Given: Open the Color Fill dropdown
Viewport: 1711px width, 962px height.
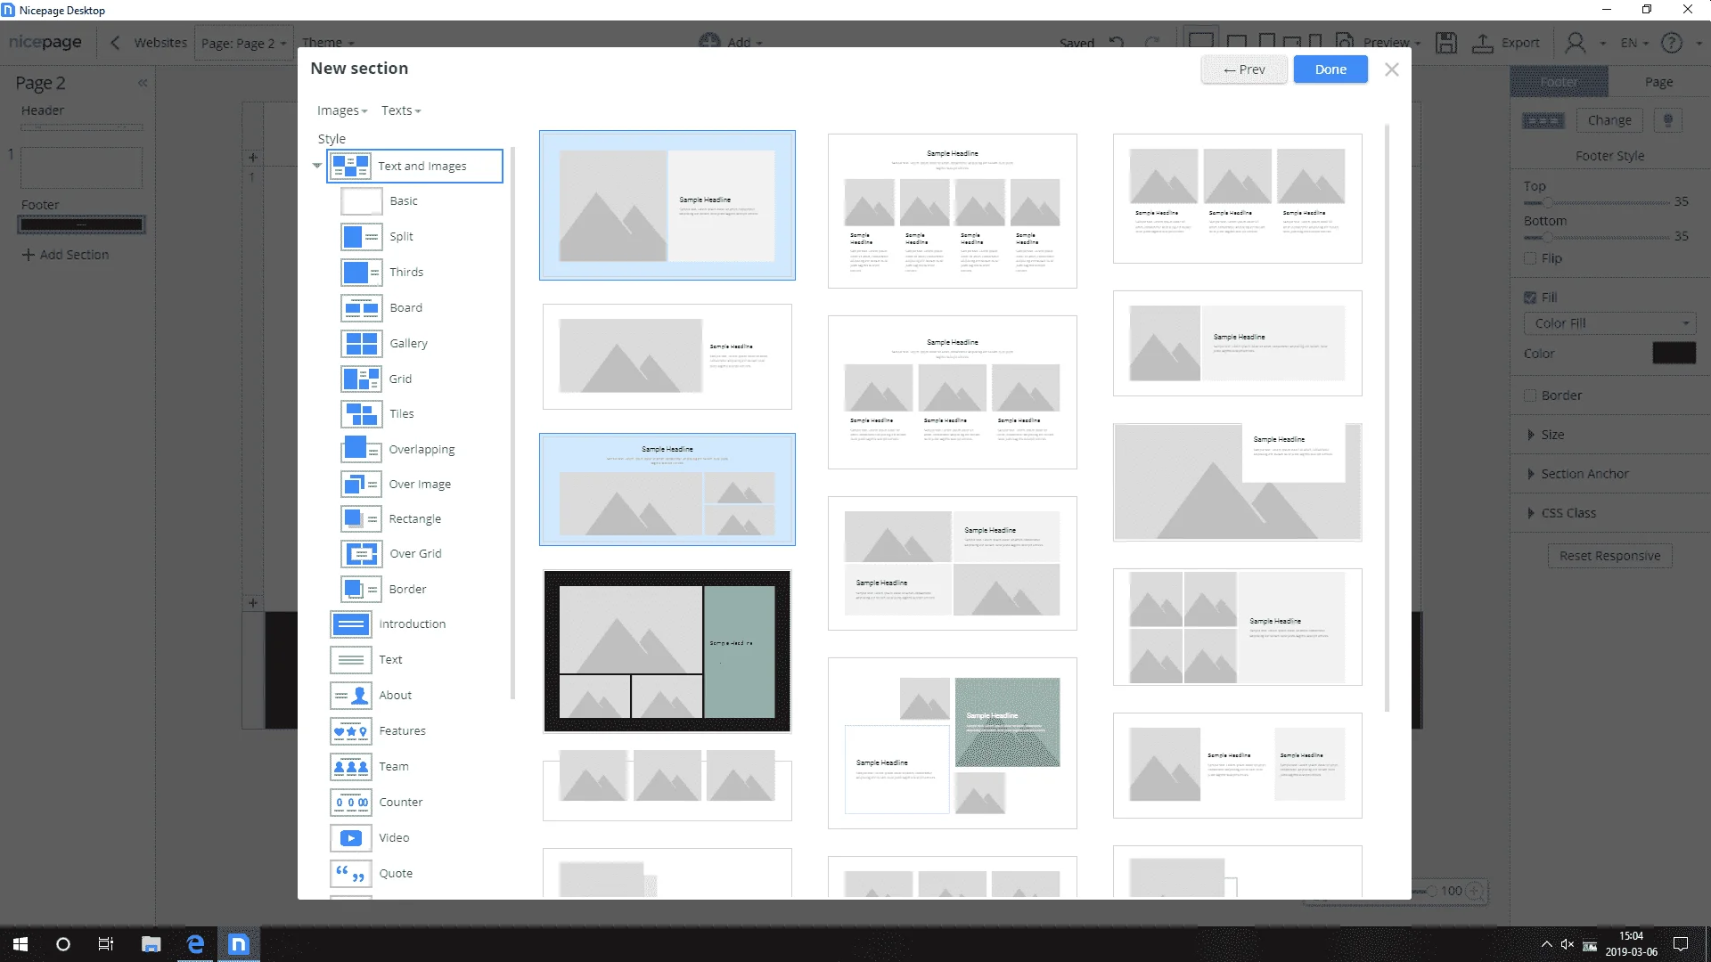Looking at the screenshot, I should click(x=1609, y=323).
